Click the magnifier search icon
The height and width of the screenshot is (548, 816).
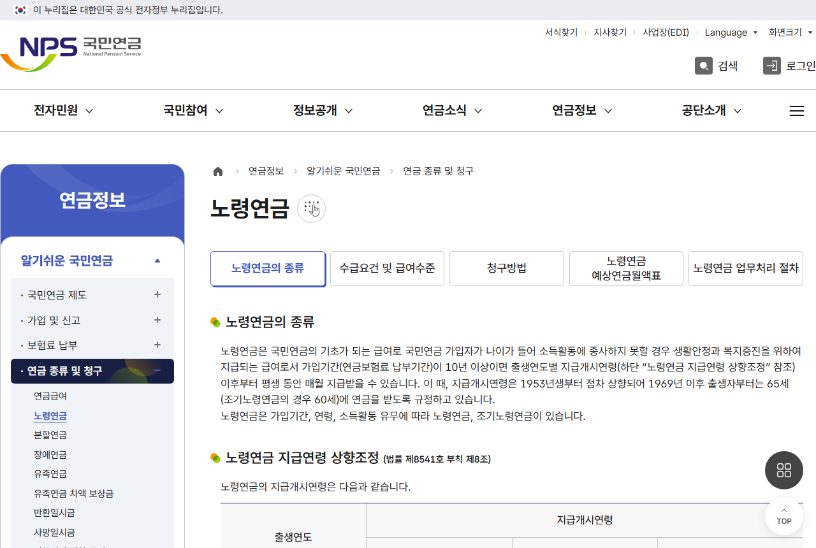coord(704,66)
